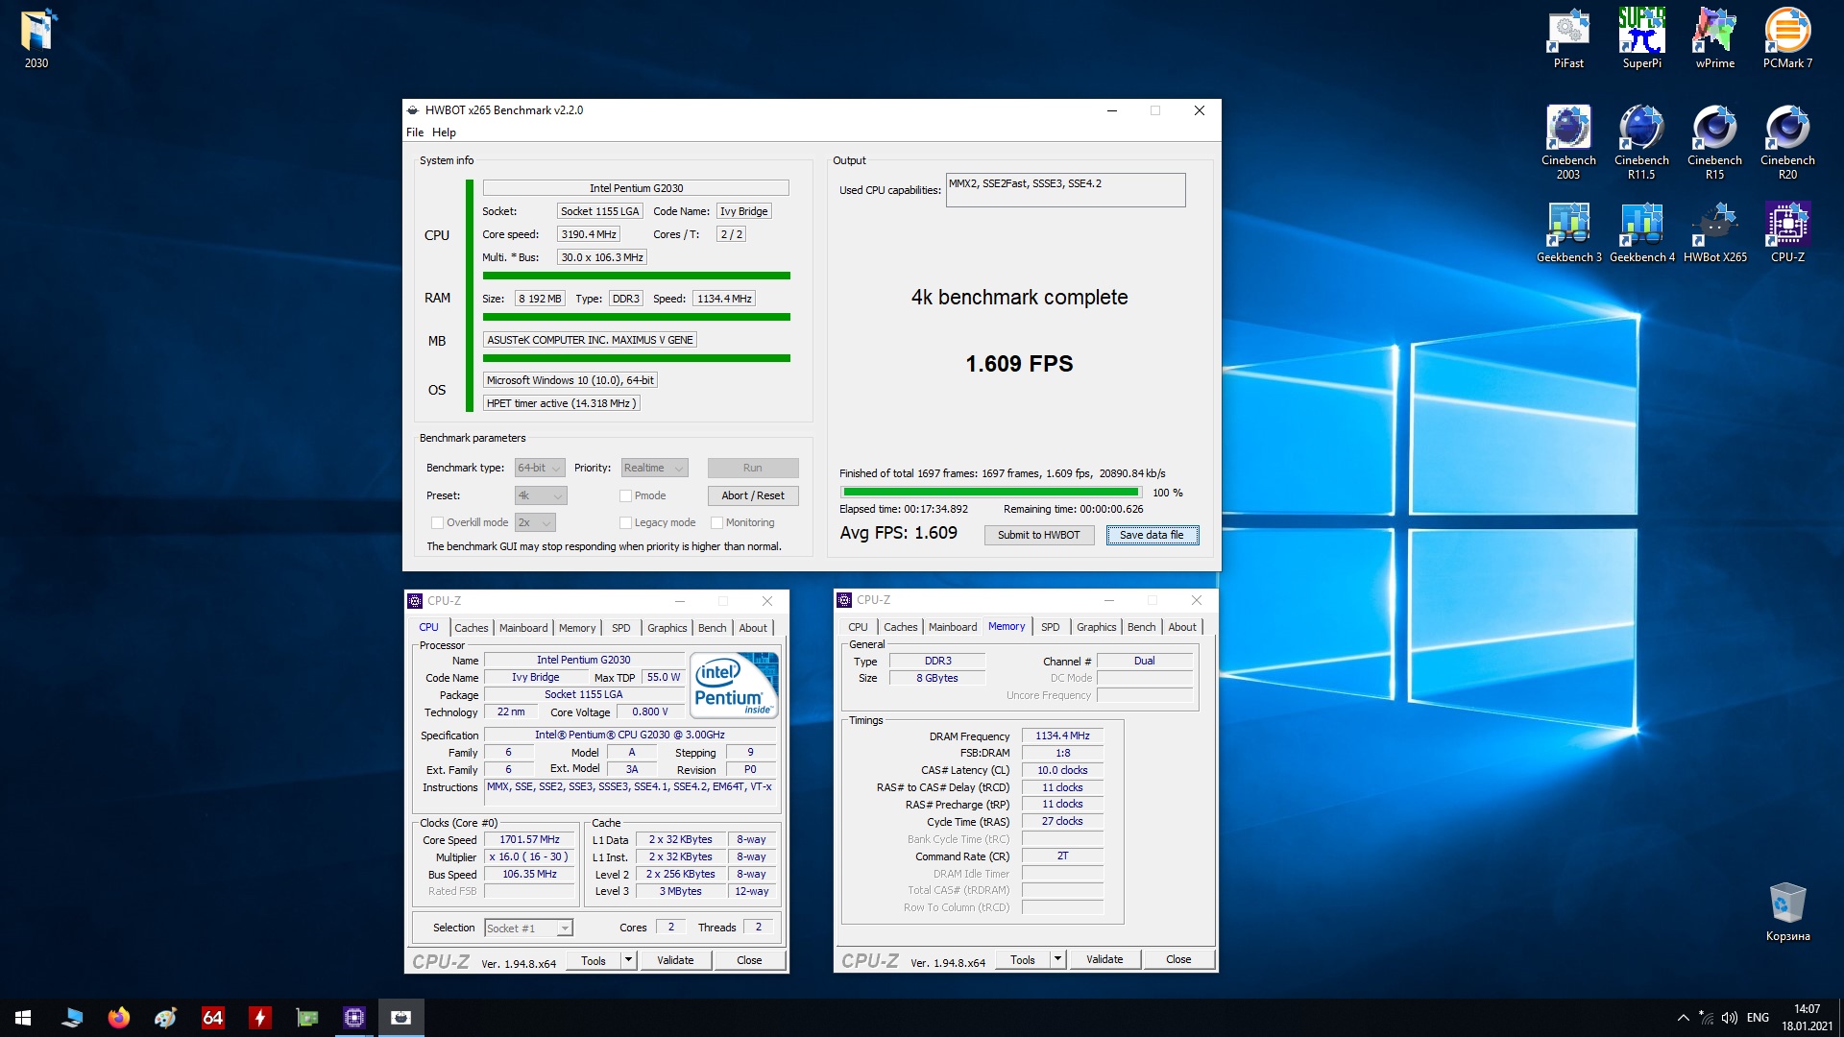Click the benchmark progress bar at 100%
The height and width of the screenshot is (1037, 1844).
coord(991,492)
